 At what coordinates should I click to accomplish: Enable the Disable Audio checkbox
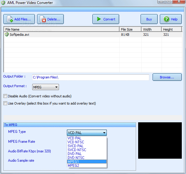(5, 96)
